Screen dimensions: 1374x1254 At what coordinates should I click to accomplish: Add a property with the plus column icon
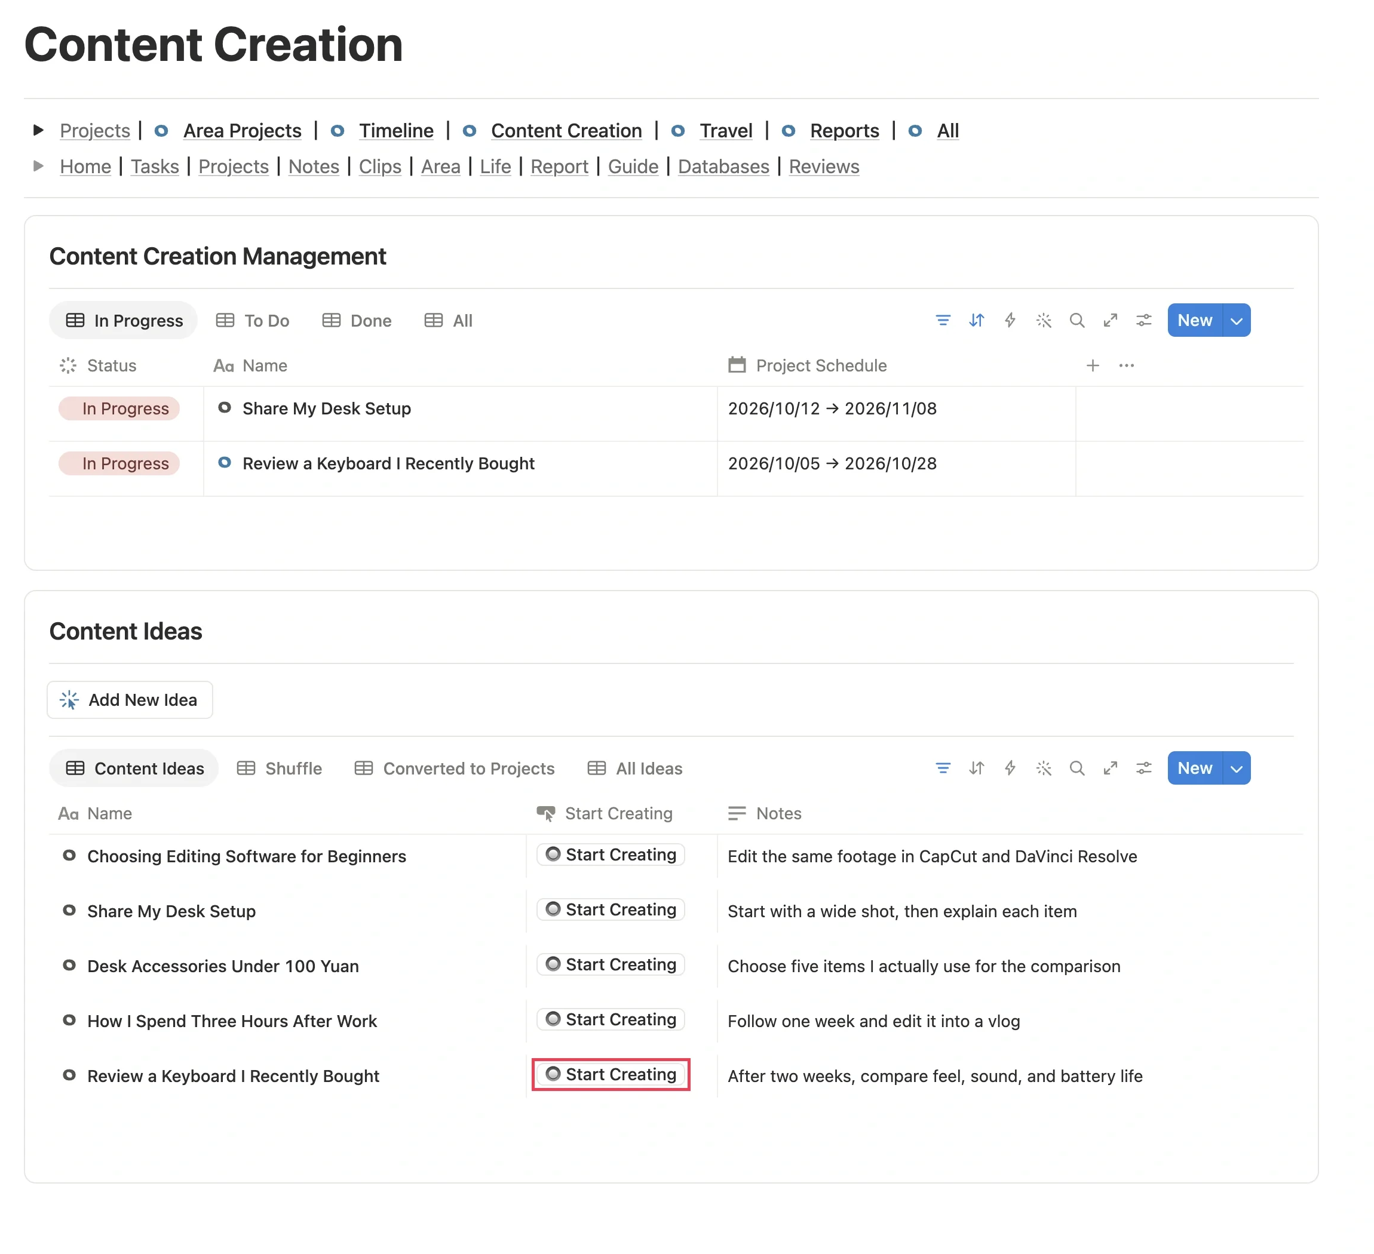(x=1093, y=366)
